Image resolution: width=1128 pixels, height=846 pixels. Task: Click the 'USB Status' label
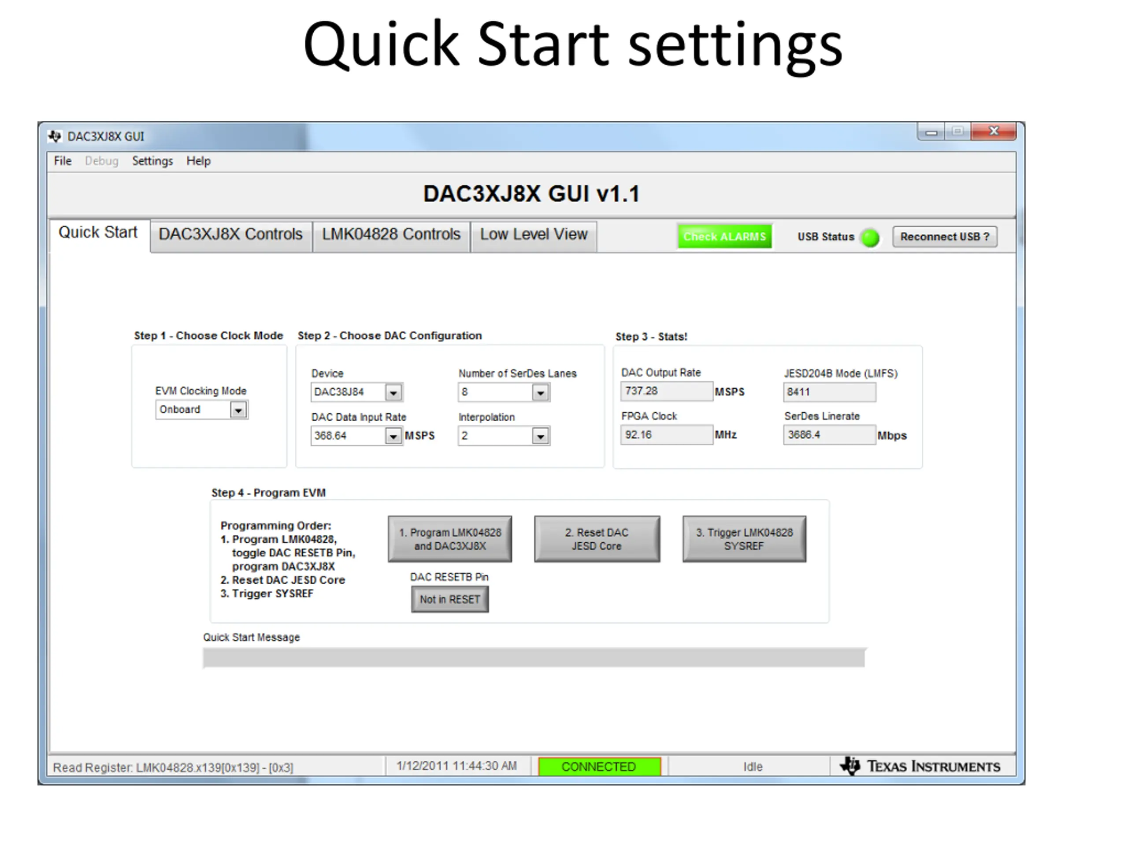point(826,237)
